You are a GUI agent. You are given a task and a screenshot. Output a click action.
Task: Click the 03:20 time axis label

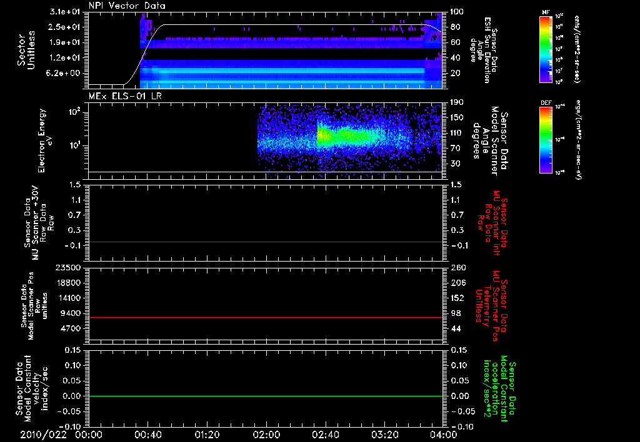[x=384, y=435]
